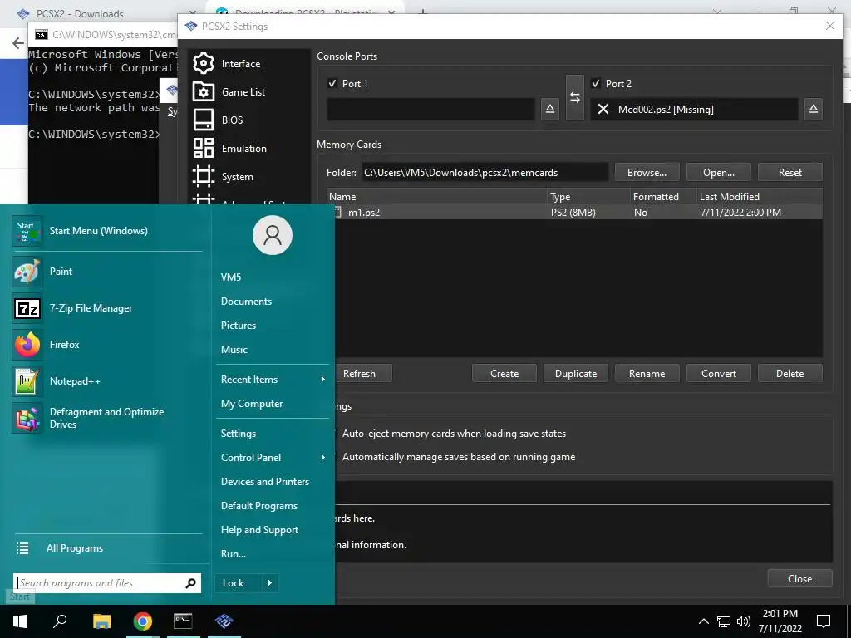Click the Port 1 memory card slot field
Screen dimensions: 851x638
coord(431,109)
